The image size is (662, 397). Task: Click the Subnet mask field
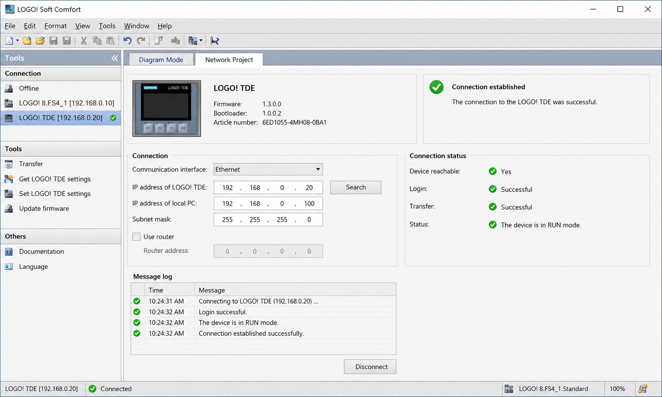click(x=268, y=220)
